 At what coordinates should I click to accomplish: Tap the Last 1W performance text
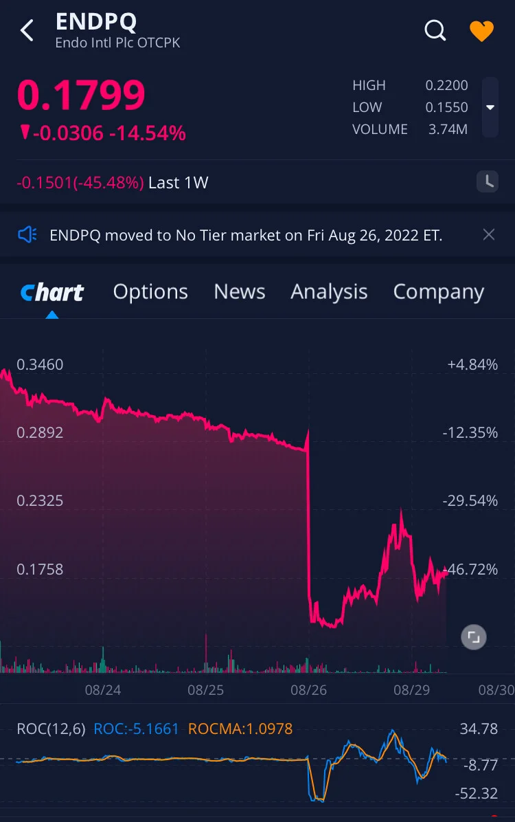[113, 182]
